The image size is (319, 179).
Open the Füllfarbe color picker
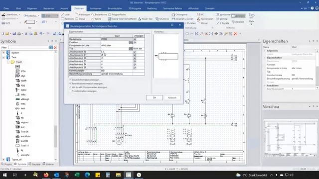[x=31, y=15]
